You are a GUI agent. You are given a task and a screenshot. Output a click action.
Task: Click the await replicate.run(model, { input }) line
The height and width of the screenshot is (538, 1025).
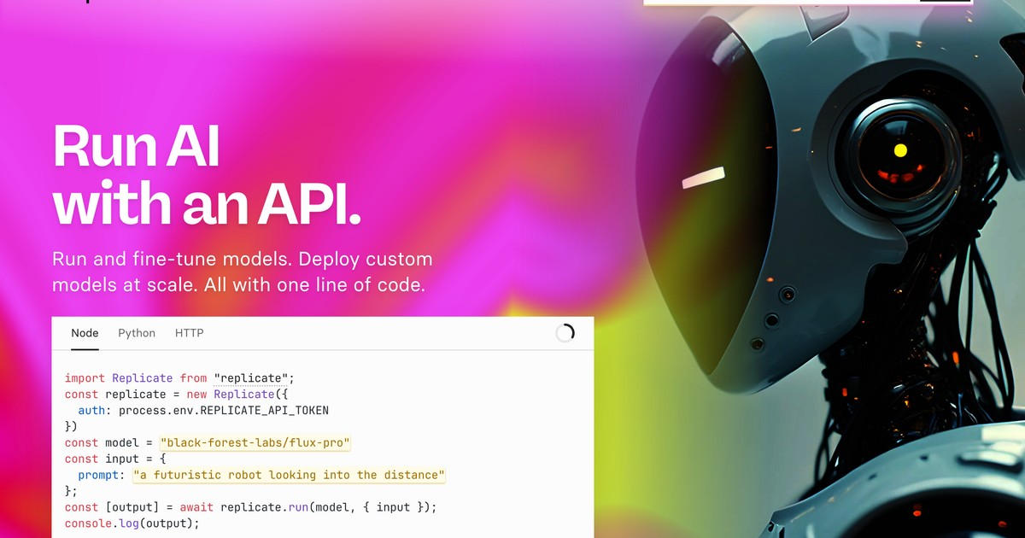coord(251,507)
